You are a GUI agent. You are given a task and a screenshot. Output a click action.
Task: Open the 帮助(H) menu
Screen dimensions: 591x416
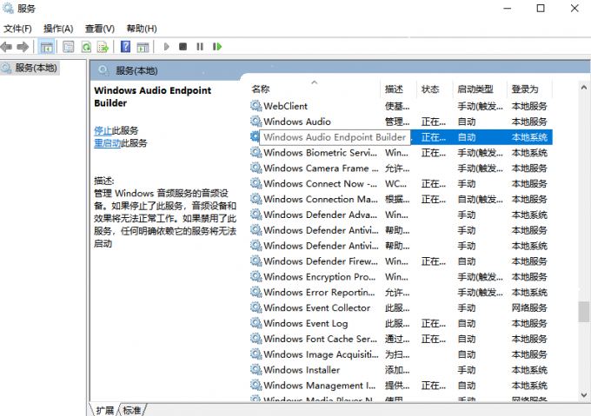click(142, 29)
